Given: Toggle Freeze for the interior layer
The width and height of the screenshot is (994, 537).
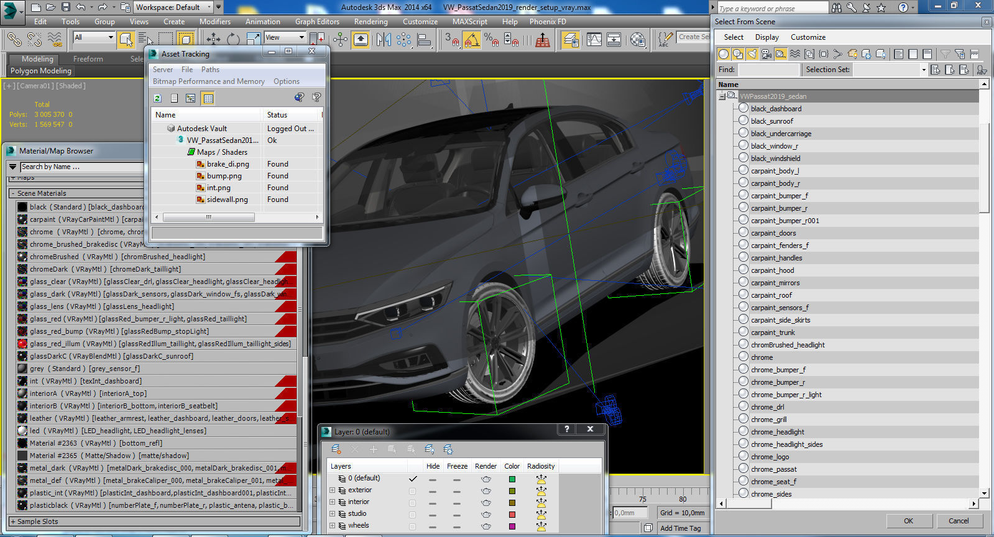Looking at the screenshot, I should click(457, 503).
